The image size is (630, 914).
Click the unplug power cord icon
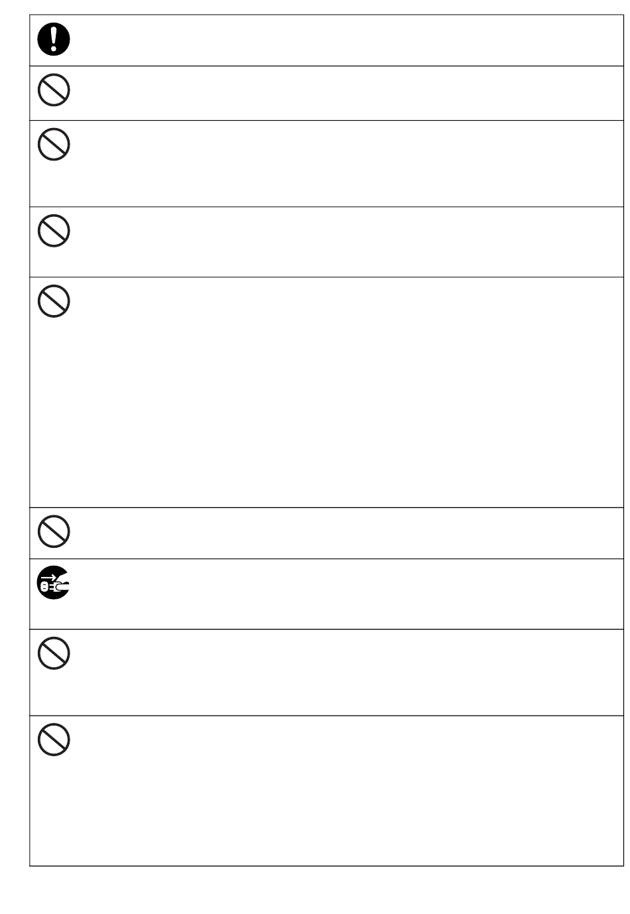pos(54,584)
